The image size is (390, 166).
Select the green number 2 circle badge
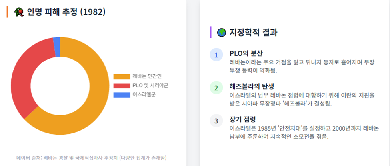(x=216, y=88)
